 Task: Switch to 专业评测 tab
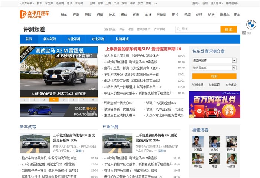pyautogui.click(x=74, y=39)
